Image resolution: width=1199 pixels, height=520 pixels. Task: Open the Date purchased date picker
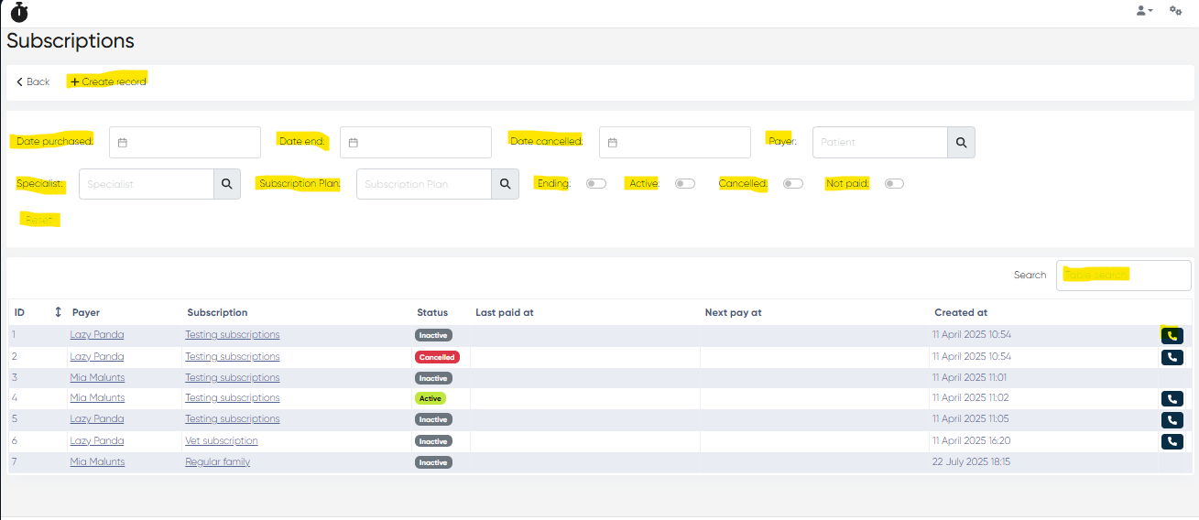point(185,143)
